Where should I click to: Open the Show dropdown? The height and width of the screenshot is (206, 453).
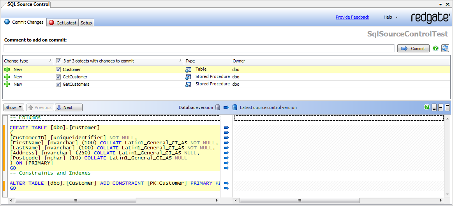coord(14,107)
